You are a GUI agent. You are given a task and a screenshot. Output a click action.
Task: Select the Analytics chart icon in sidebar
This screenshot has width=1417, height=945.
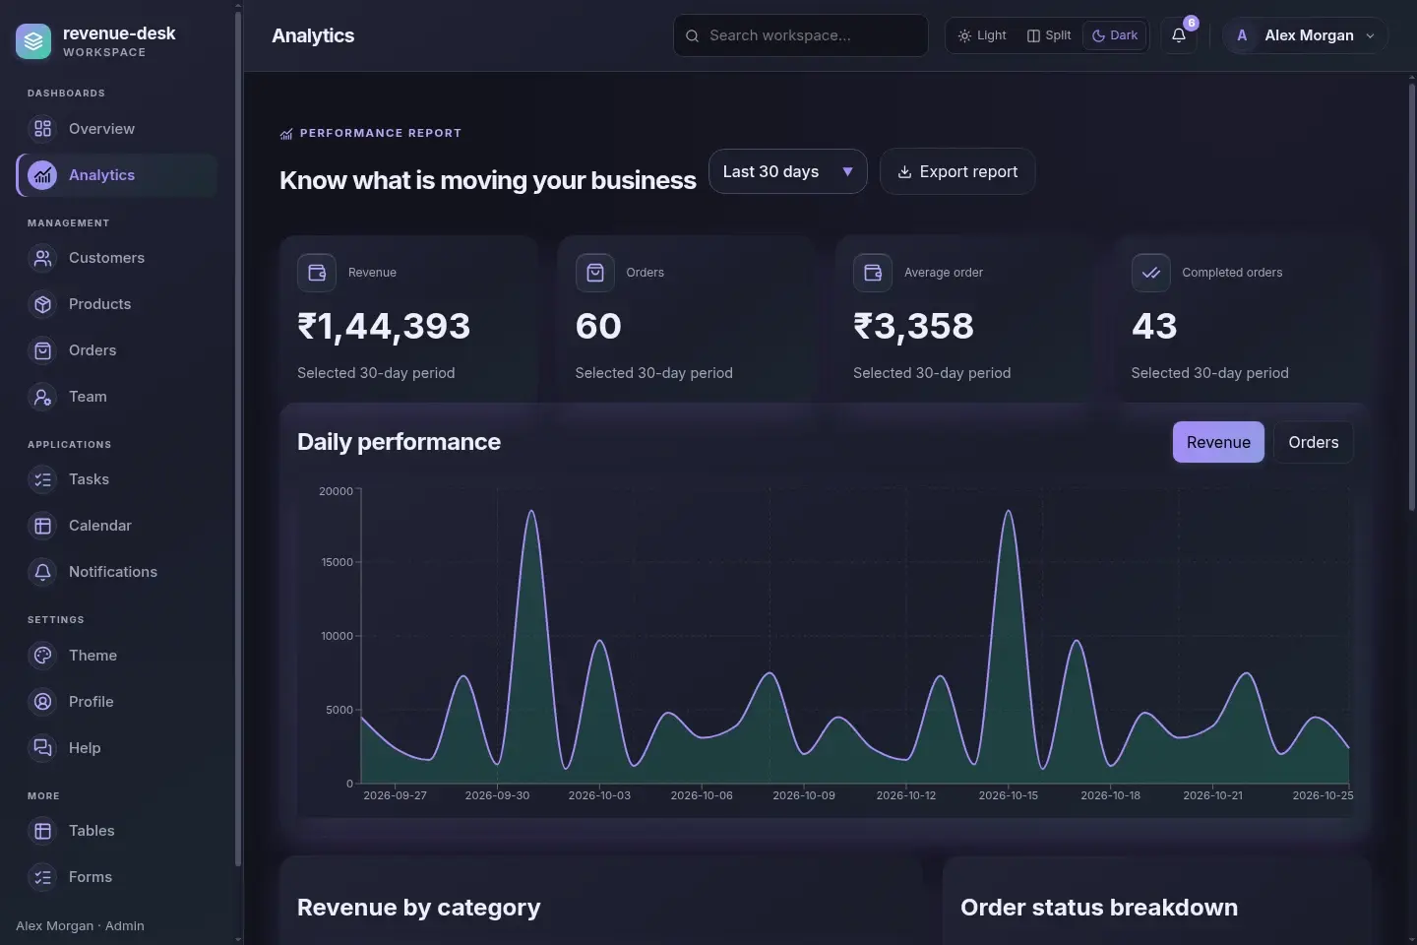click(42, 175)
